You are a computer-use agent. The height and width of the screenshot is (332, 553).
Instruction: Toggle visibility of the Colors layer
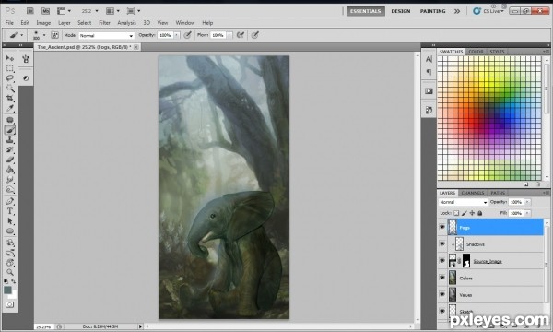[442, 278]
